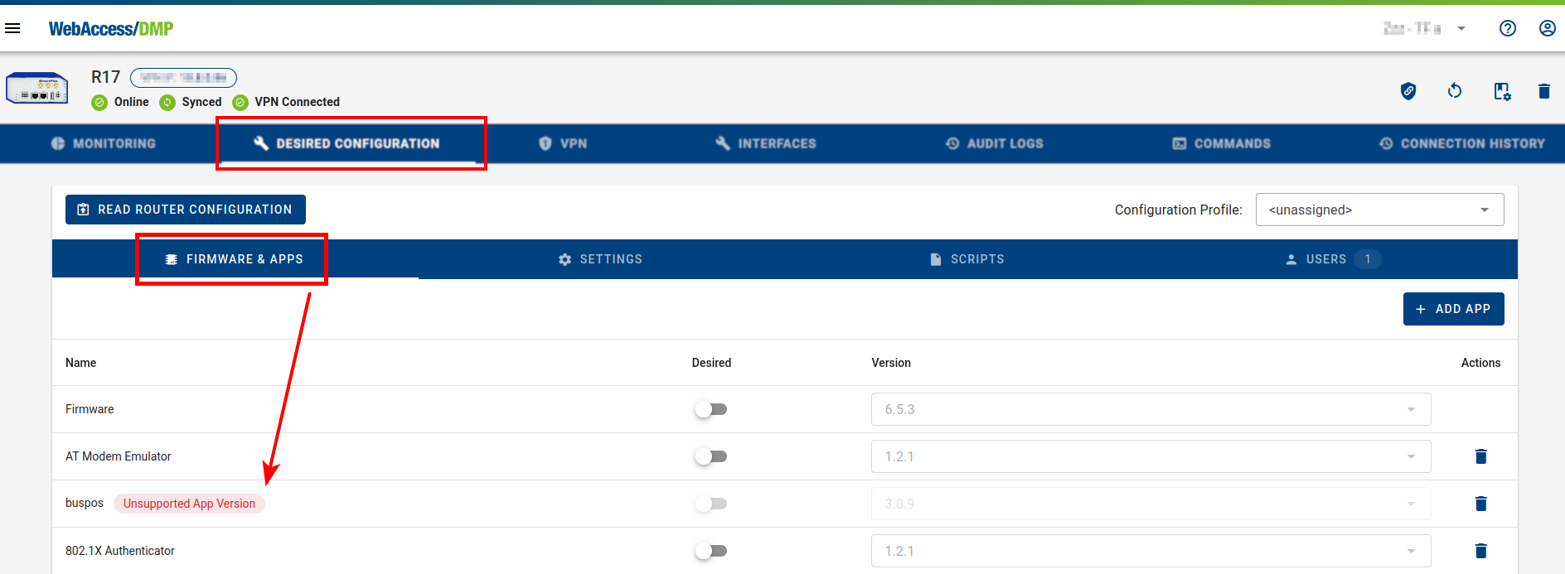
Task: Open the Configuration Profile dropdown
Action: click(1379, 210)
